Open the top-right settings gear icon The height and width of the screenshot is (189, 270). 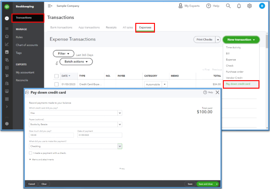tap(249, 6)
